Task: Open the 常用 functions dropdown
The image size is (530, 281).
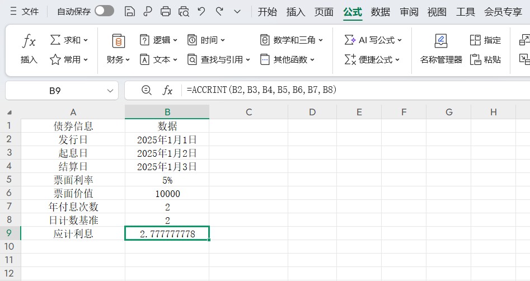Action: (x=69, y=60)
